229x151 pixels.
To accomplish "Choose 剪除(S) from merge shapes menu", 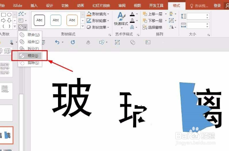I will (x=30, y=63).
